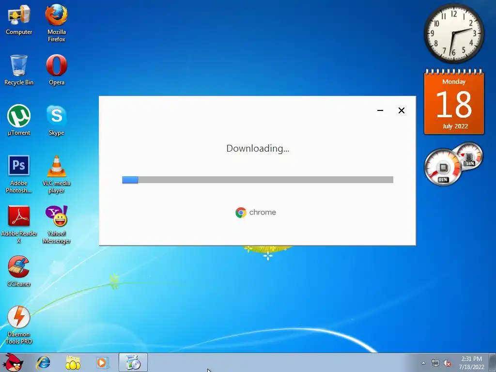
Task: Show hidden system tray icons
Action: click(x=423, y=363)
